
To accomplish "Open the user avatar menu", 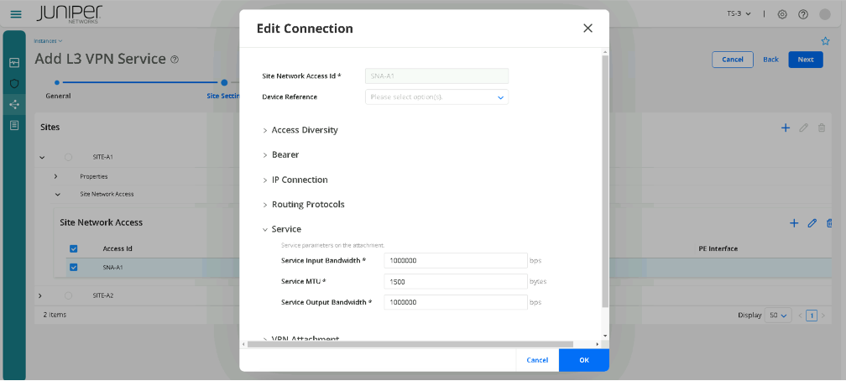I will [825, 14].
